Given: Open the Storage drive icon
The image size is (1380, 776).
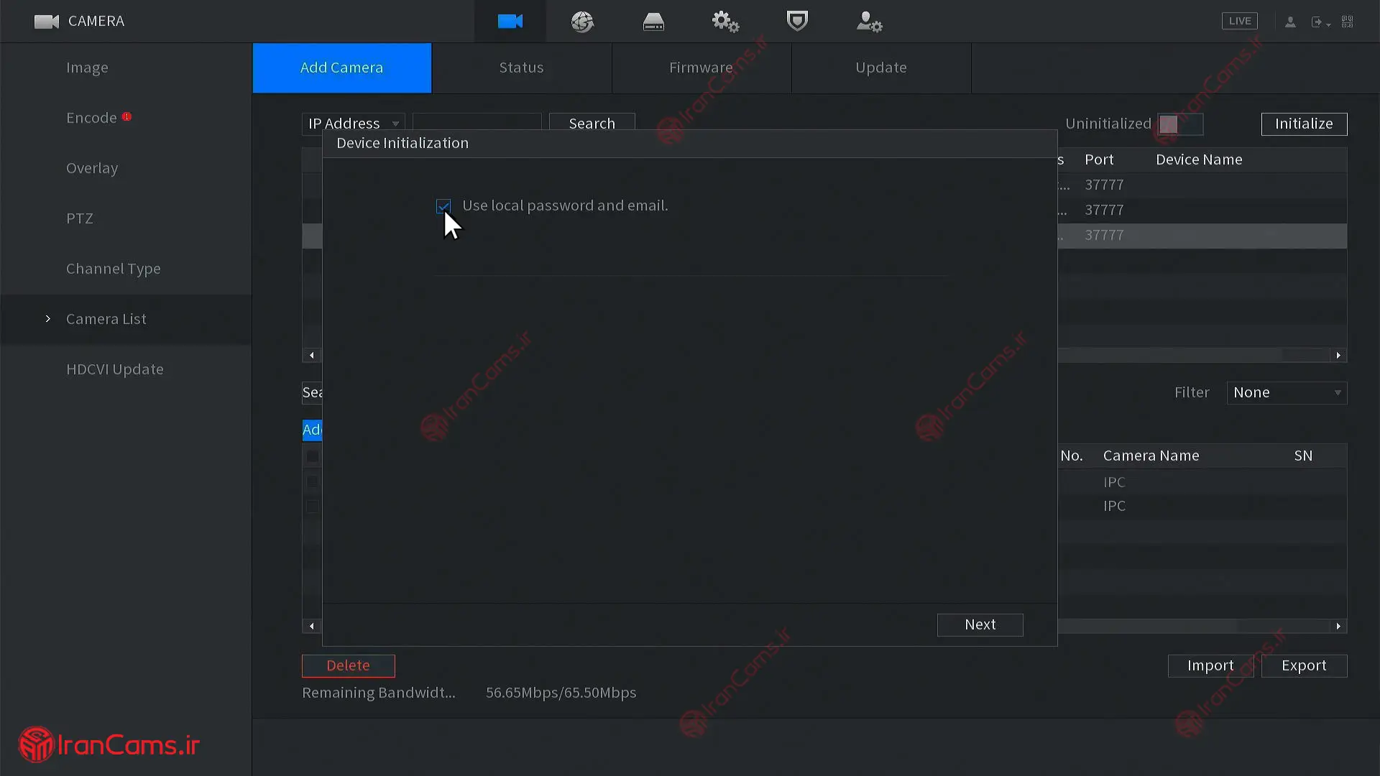Looking at the screenshot, I should click(x=653, y=22).
